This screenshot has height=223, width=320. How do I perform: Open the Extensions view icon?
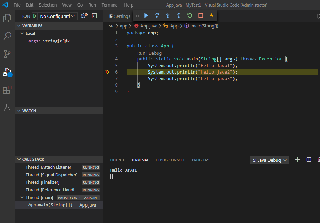tap(7, 90)
